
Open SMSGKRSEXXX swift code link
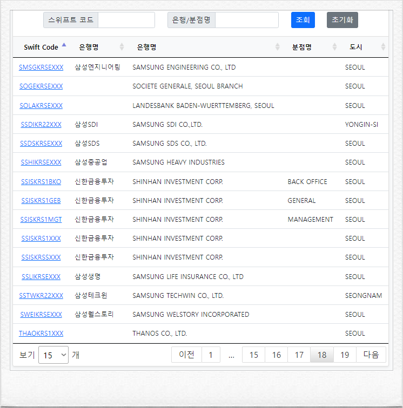41,67
